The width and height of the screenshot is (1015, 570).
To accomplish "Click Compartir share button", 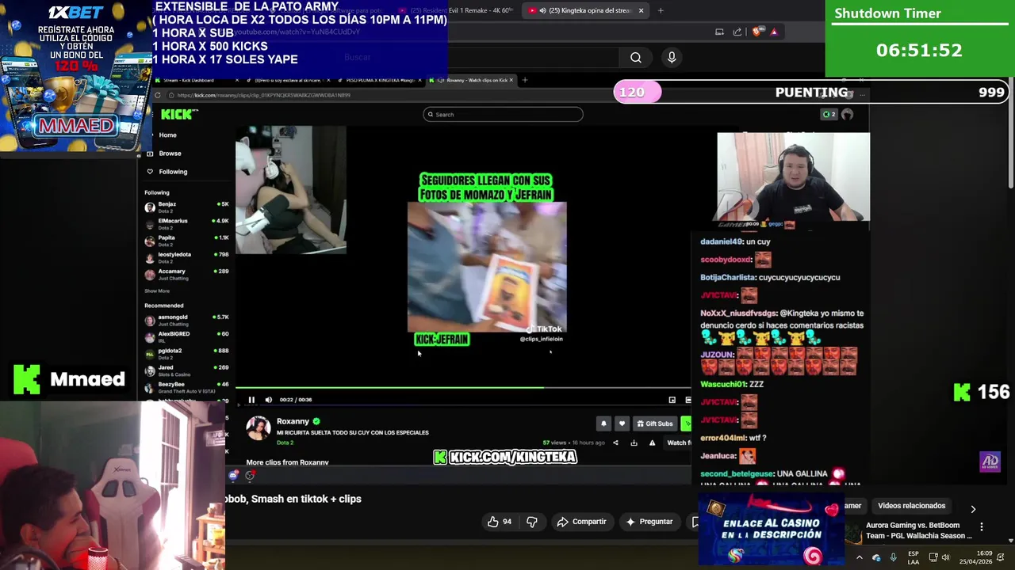I will [581, 522].
